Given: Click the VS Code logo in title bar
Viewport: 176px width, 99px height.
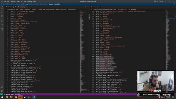Looking at the screenshot, I should click(2, 1).
